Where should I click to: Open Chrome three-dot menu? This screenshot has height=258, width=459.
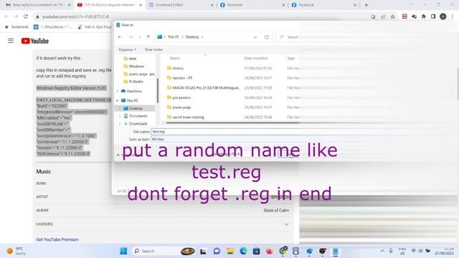pos(453,16)
